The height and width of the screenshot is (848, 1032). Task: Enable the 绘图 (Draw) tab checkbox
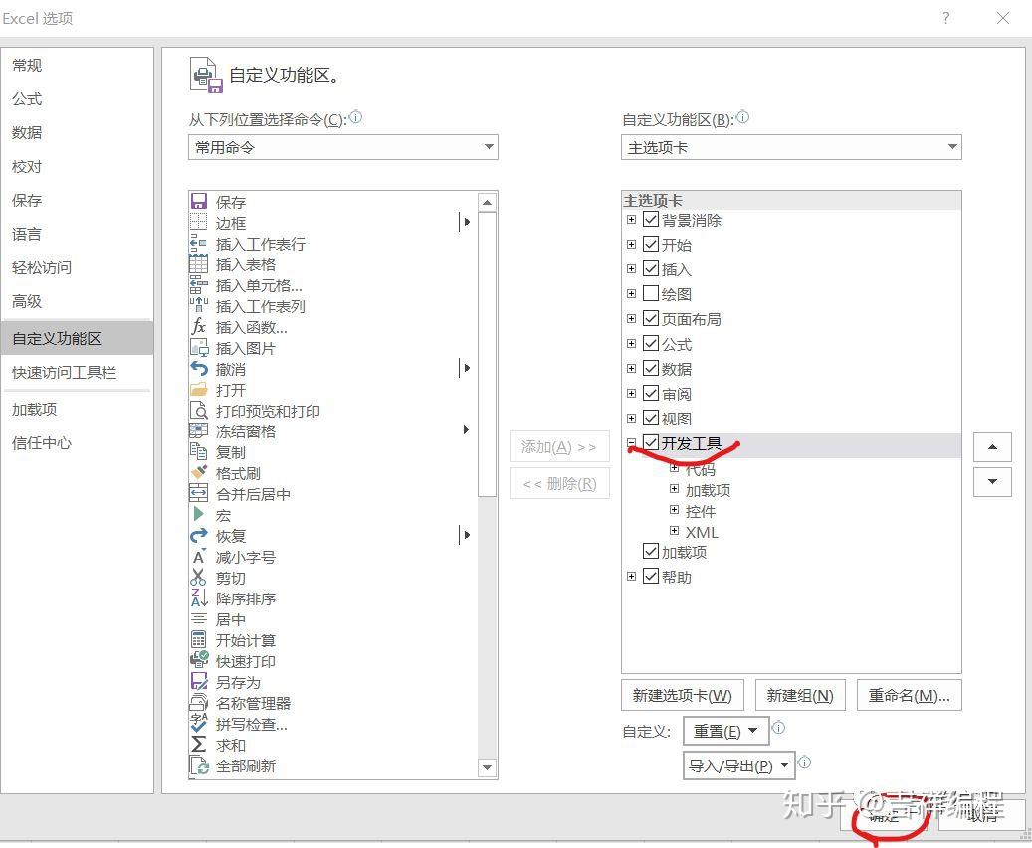coord(652,293)
